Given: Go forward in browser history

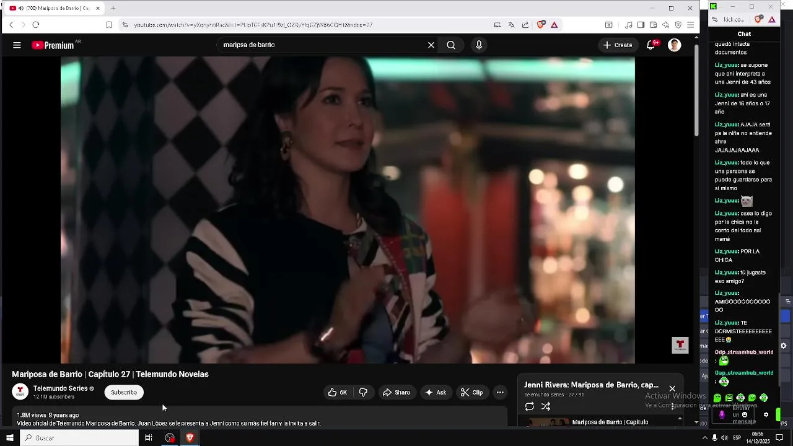Looking at the screenshot, I should click(x=24, y=25).
